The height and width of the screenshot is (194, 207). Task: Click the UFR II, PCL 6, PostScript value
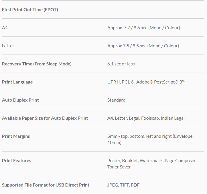point(146,82)
